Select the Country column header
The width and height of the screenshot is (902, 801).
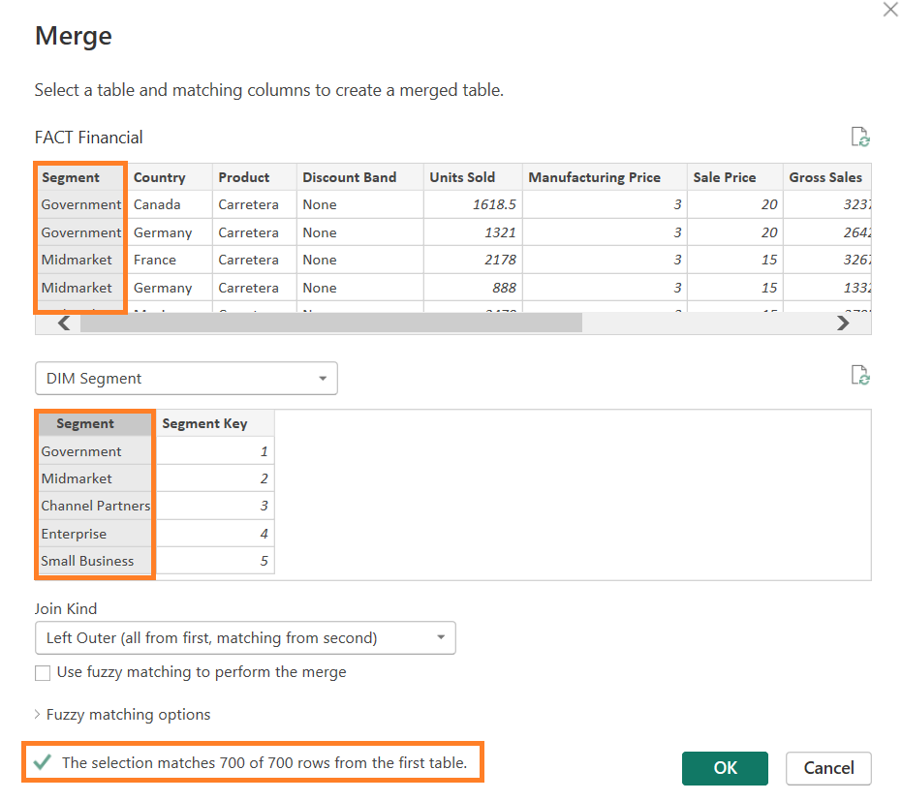[x=159, y=177]
